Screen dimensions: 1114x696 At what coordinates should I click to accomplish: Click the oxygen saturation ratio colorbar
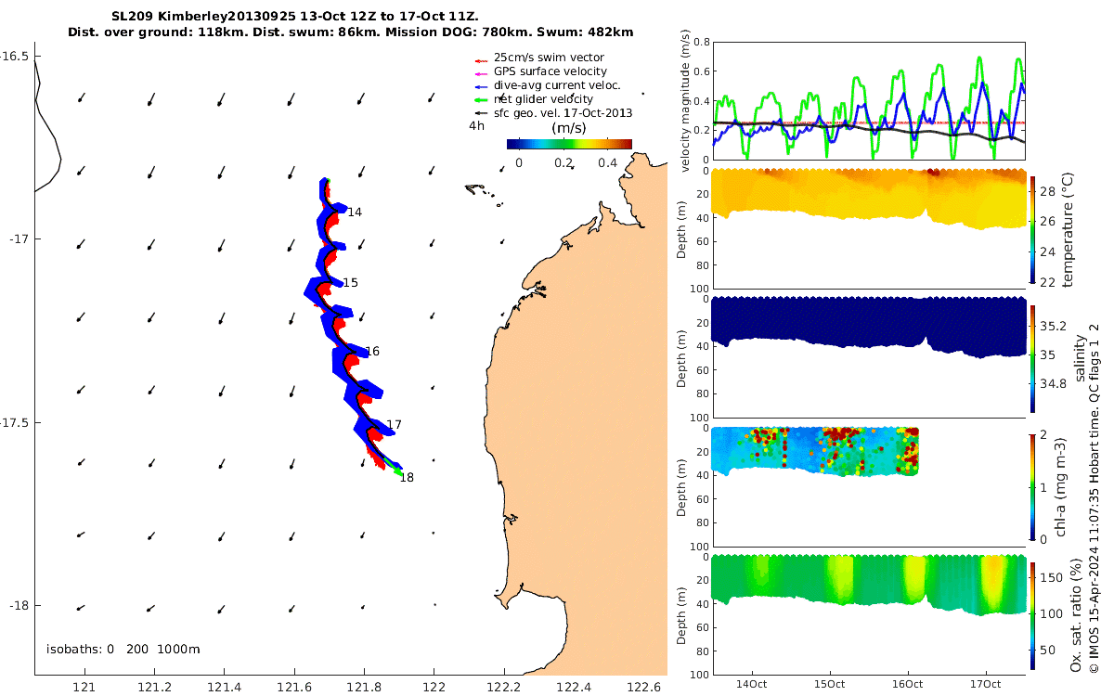(1033, 614)
